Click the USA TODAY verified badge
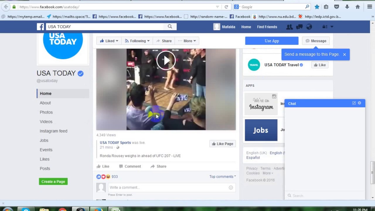The image size is (375, 211). coord(81,73)
